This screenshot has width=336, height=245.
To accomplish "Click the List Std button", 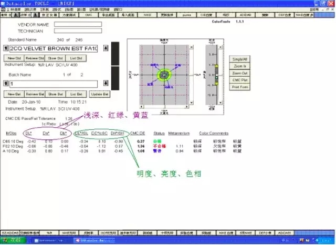I will 77,58.
